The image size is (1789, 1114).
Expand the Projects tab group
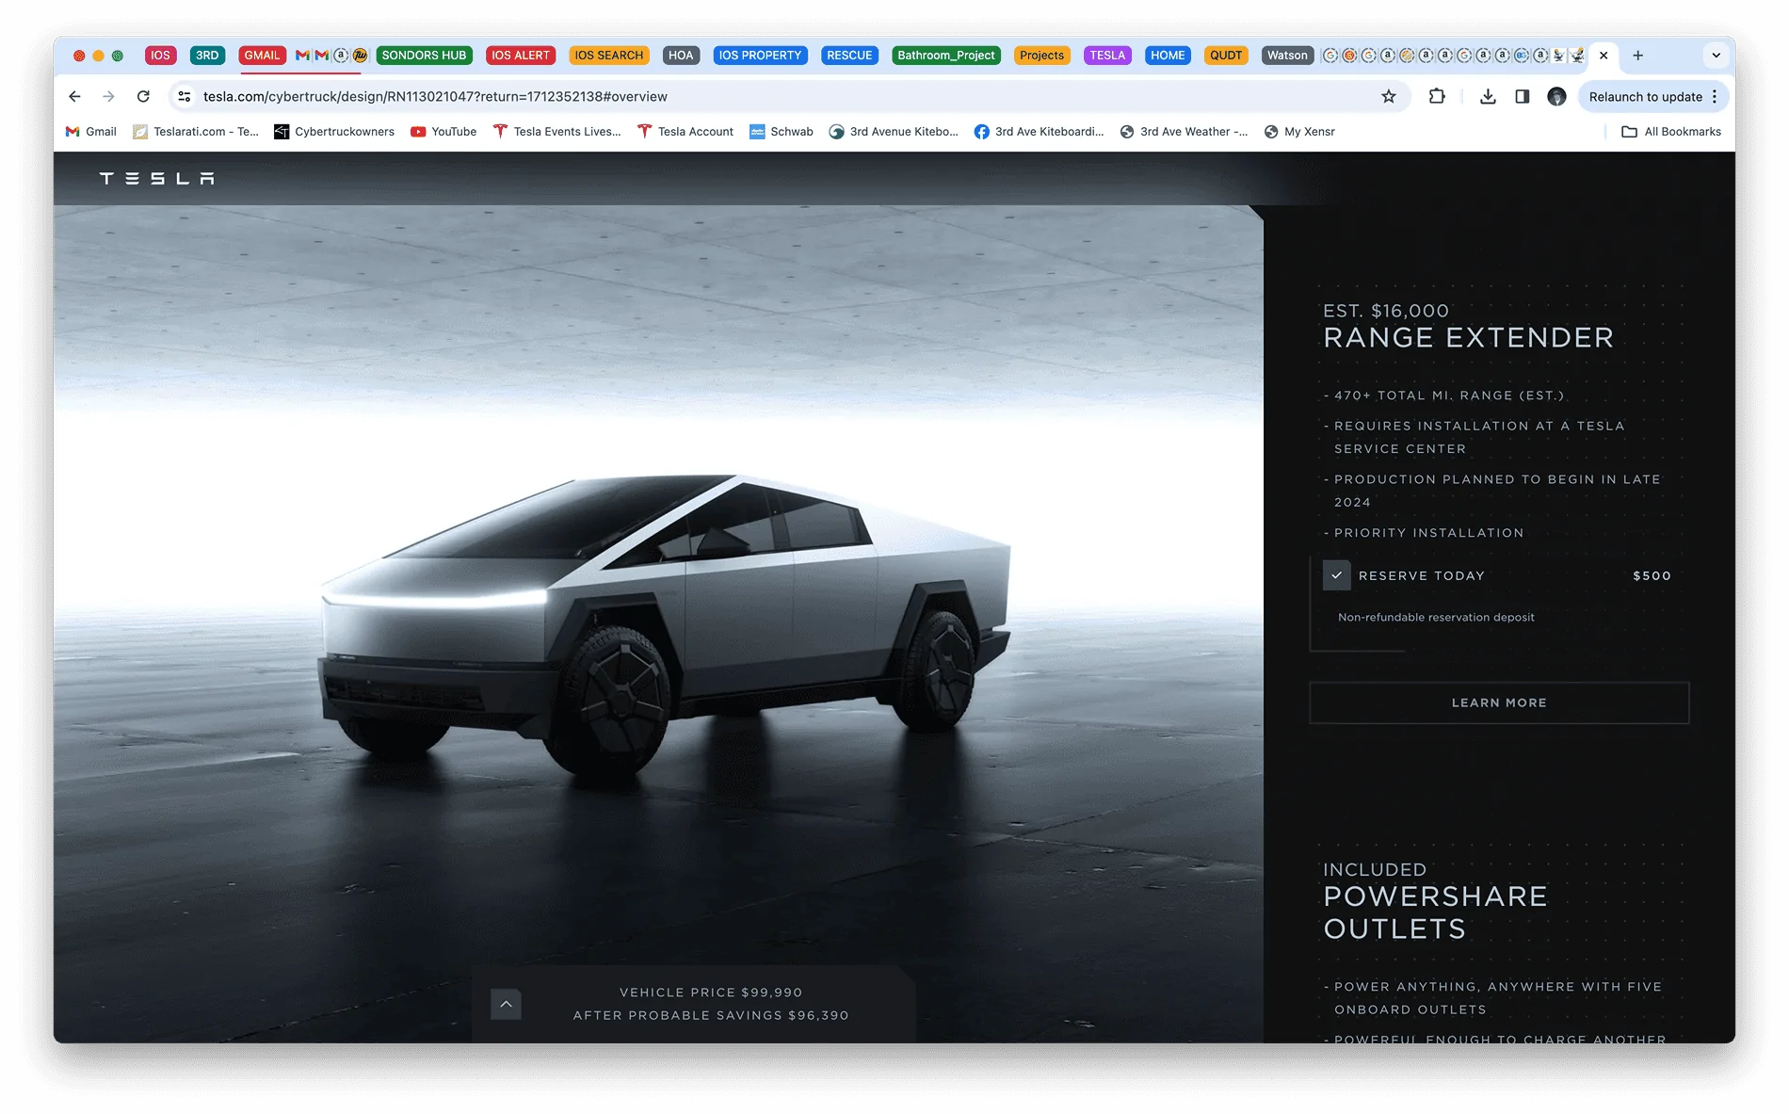[1041, 56]
